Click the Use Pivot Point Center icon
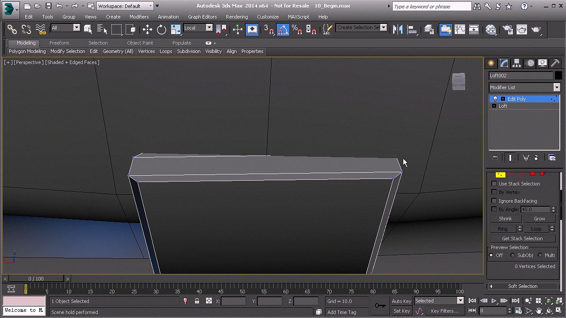 222,30
